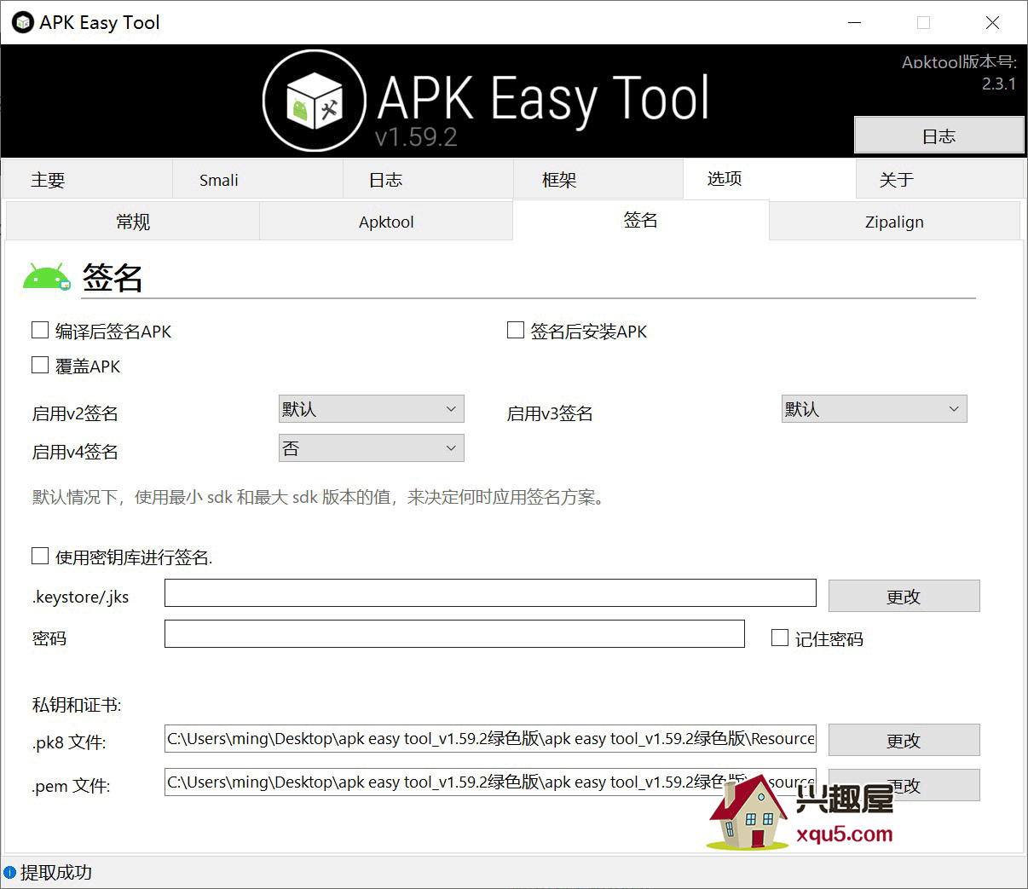Viewport: 1028px width, 889px height.
Task: Select the 选项 tab
Action: (x=769, y=178)
